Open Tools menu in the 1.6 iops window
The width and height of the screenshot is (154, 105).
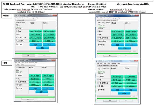coord(109,63)
